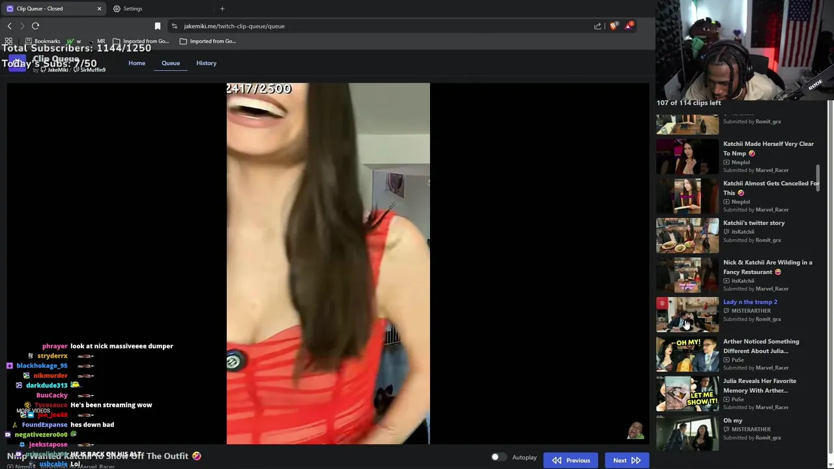This screenshot has width=834, height=469.
Task: Go back with the browser back arrow
Action: (10, 26)
